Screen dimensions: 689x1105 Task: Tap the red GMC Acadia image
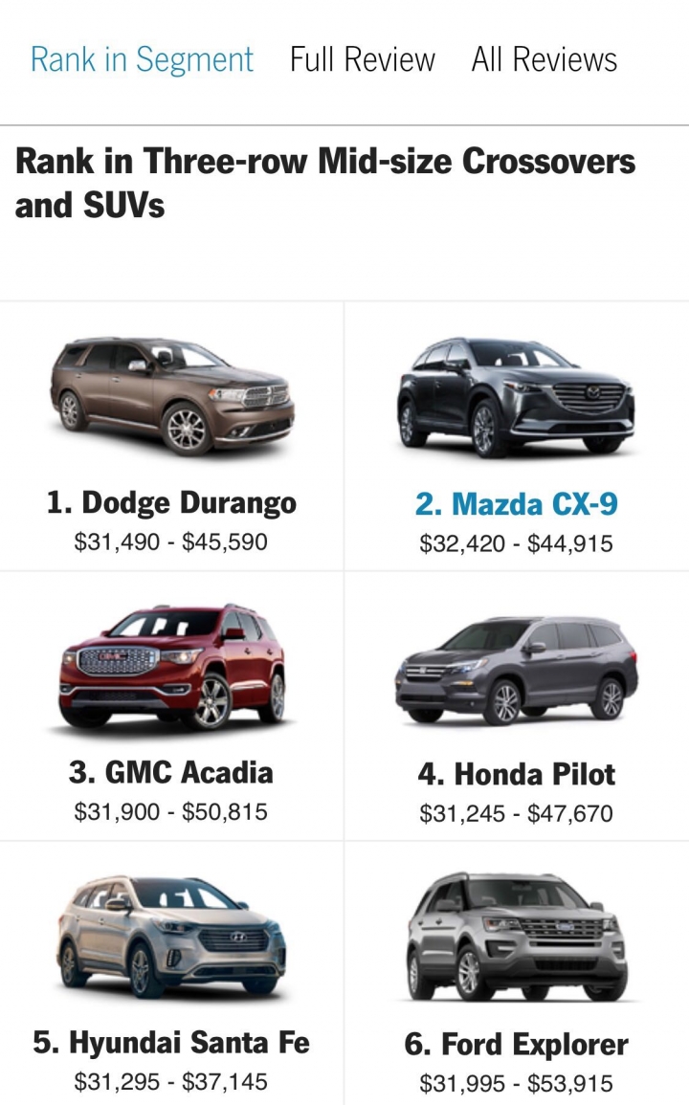(172, 666)
